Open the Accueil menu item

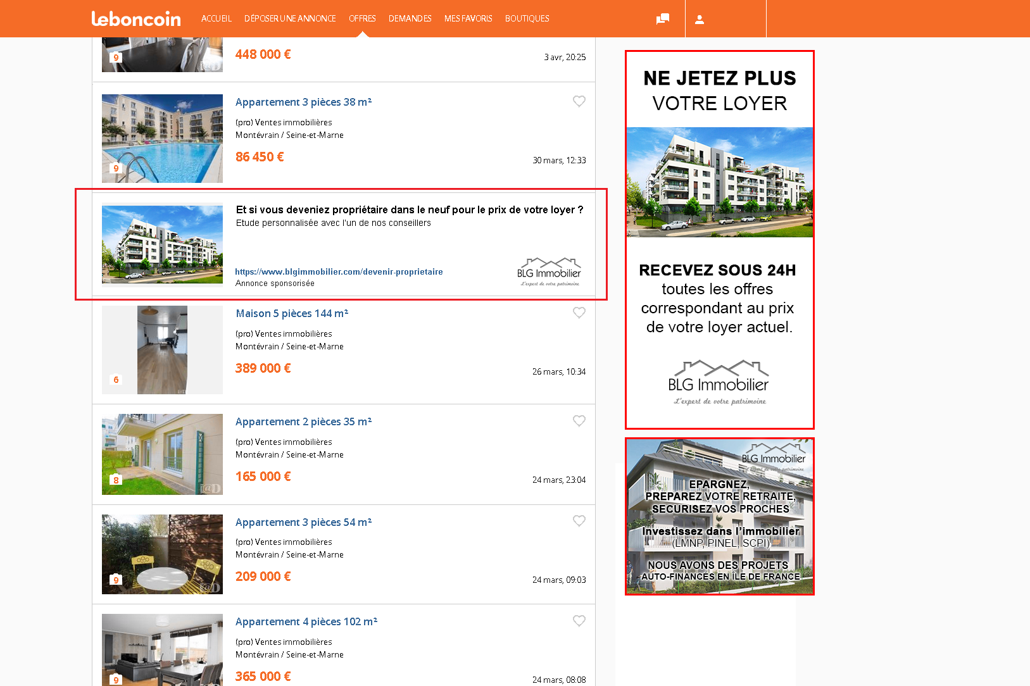217,19
